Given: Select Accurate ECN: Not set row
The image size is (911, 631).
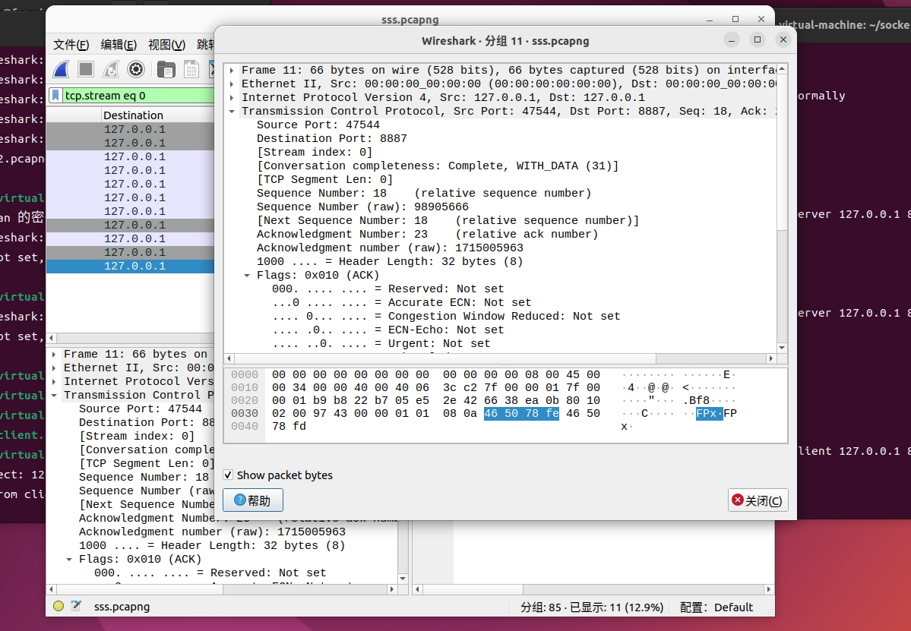Looking at the screenshot, I should tap(401, 302).
